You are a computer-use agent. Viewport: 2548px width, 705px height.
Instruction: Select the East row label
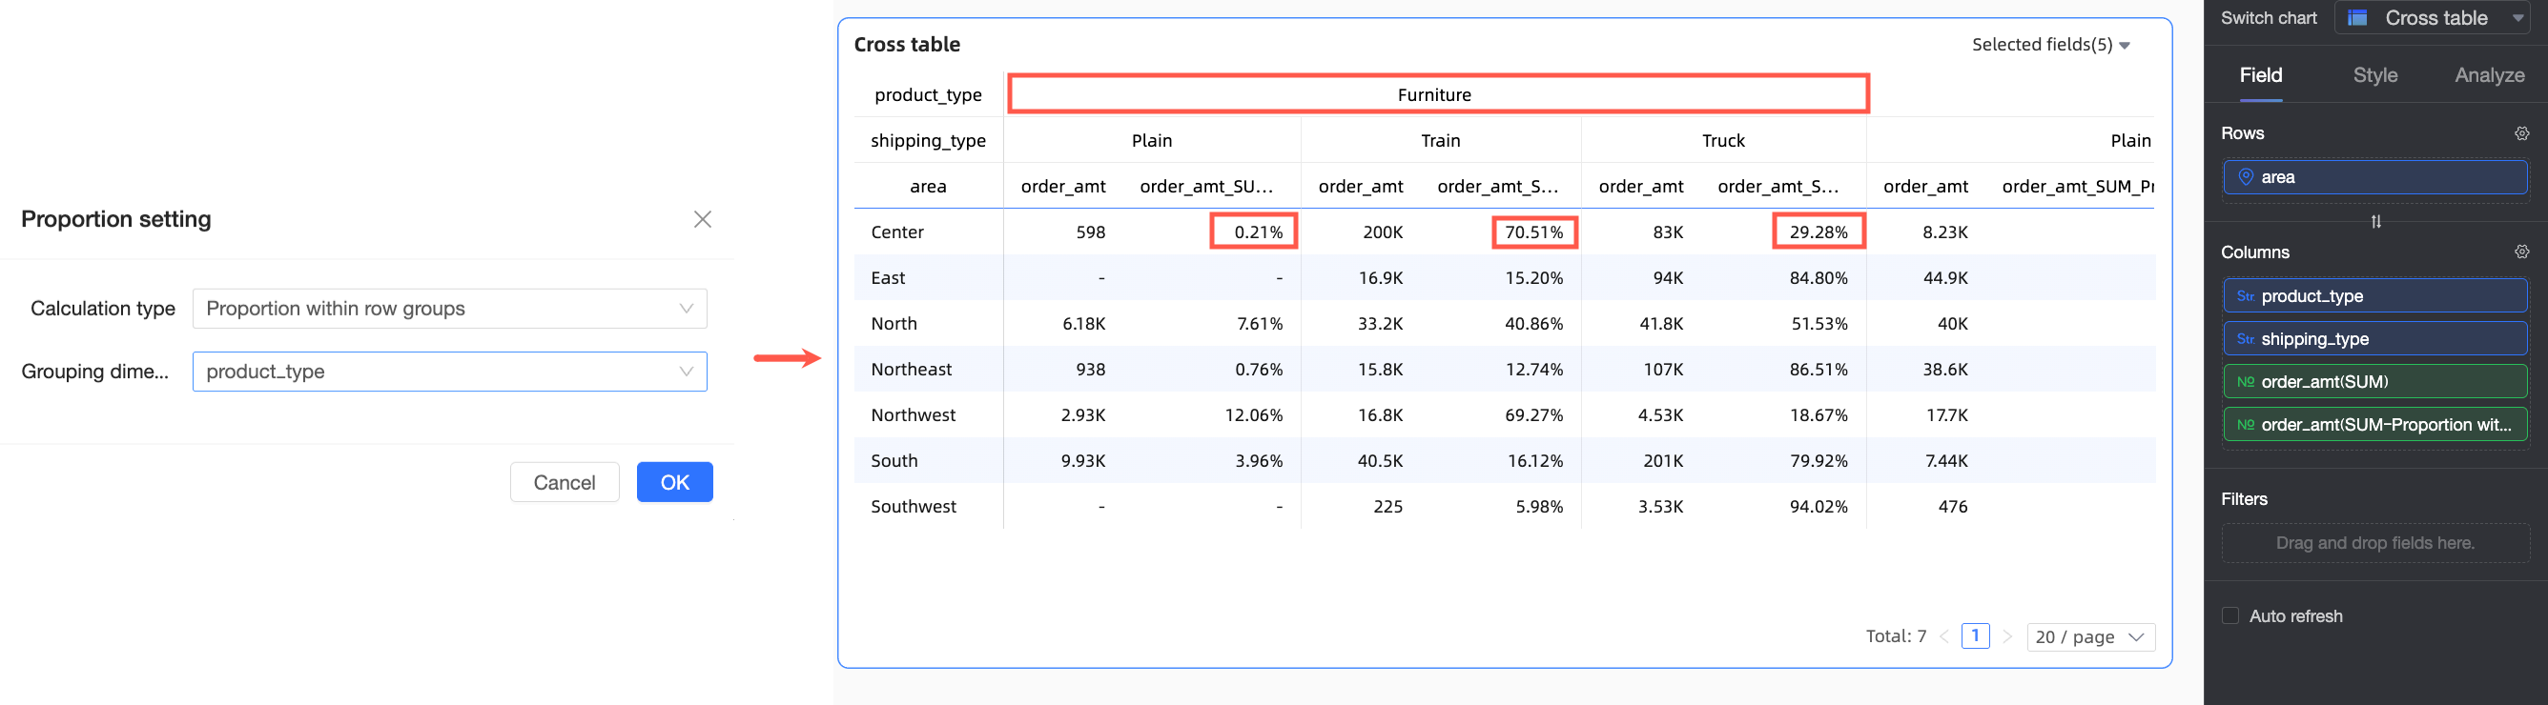[888, 278]
